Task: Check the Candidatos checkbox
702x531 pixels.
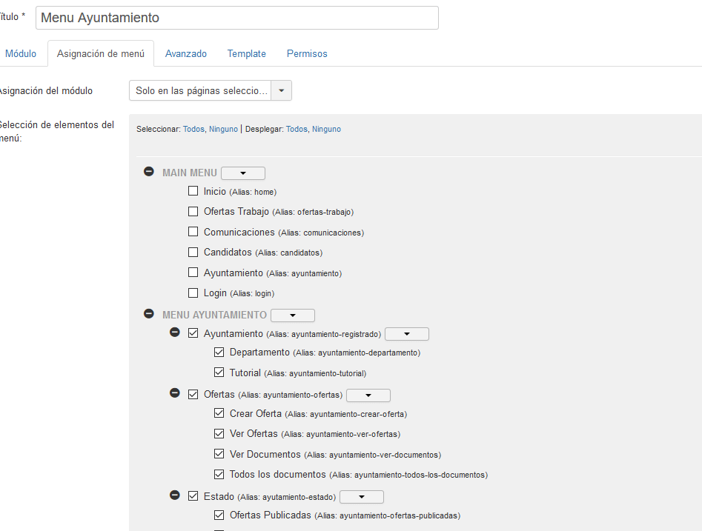Action: (x=193, y=253)
